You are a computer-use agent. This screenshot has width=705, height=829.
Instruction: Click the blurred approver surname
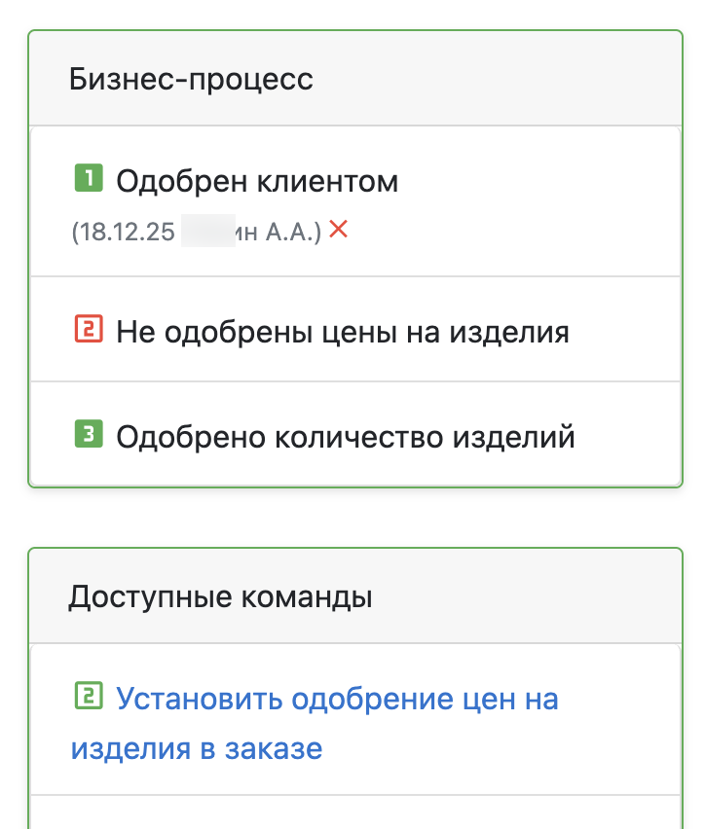208,232
